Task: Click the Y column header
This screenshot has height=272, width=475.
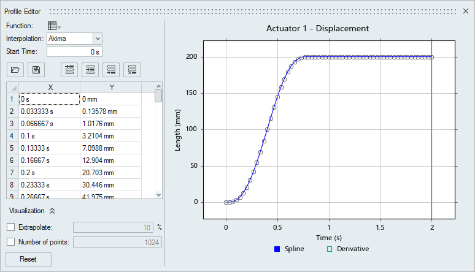Action: (111, 88)
